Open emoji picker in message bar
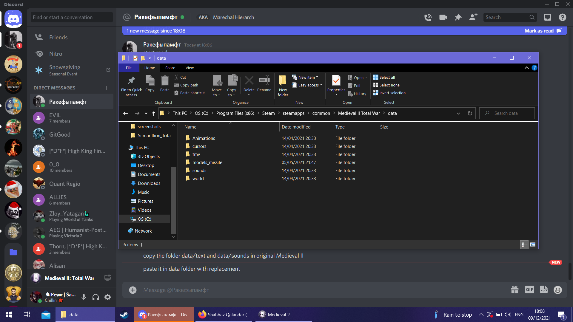 (558, 290)
